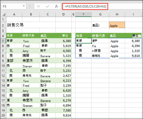
Task: Select row 1 header
Action: [3, 20]
